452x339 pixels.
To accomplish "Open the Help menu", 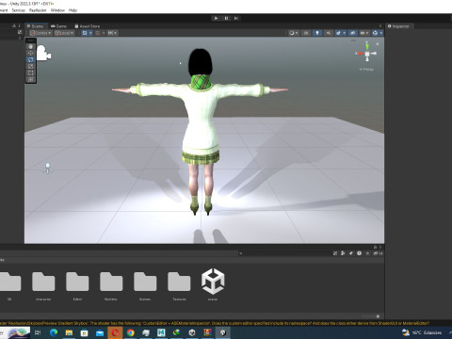I will (73, 10).
